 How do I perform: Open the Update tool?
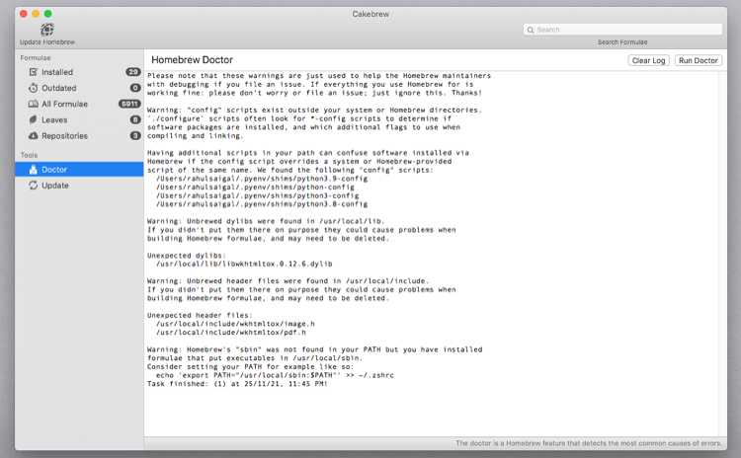[x=79, y=186]
